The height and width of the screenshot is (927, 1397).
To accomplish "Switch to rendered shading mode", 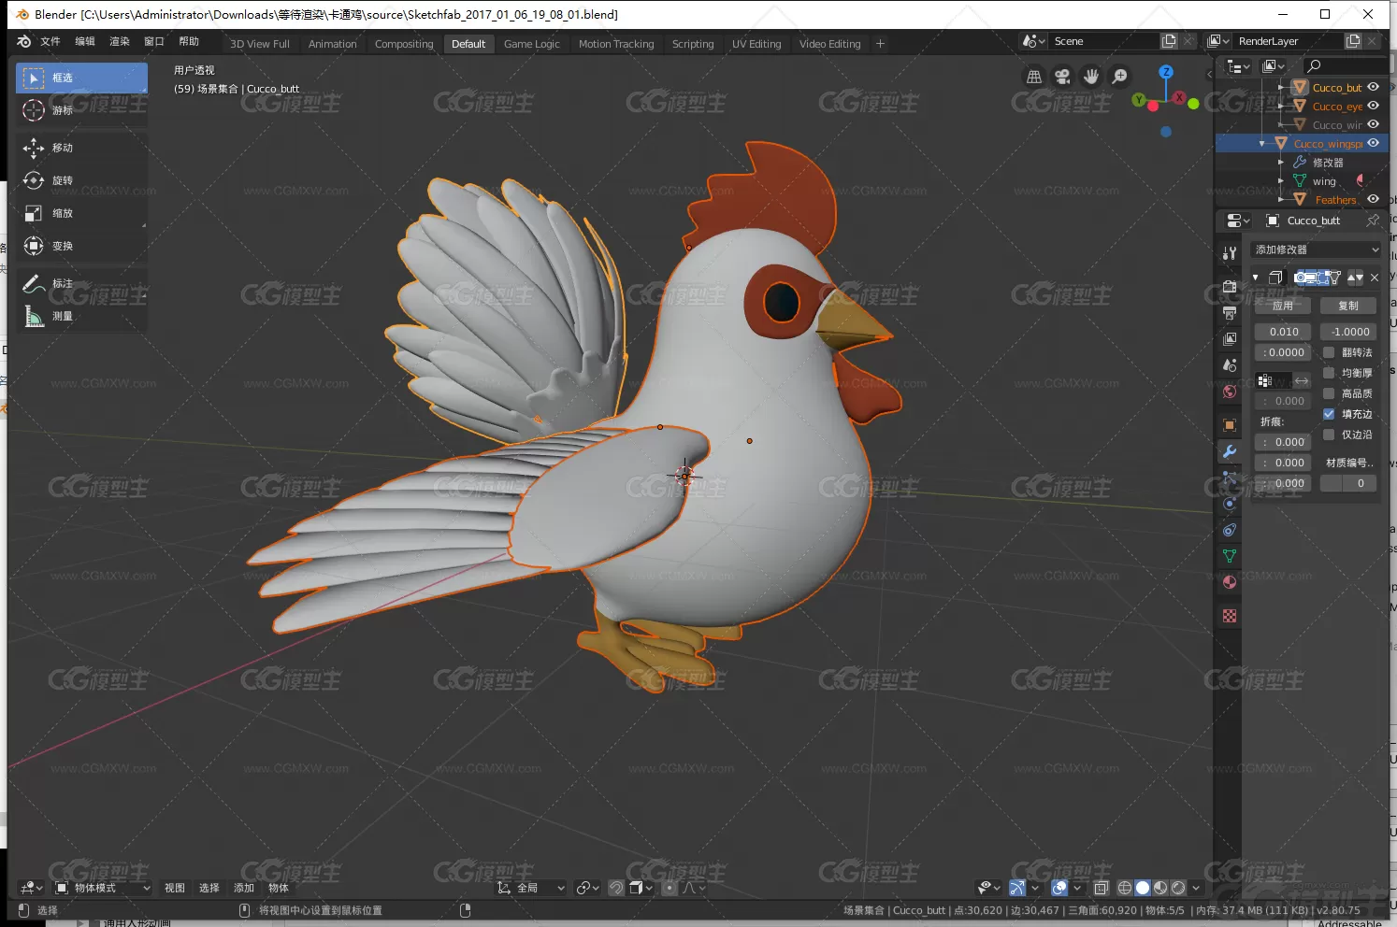I will pyautogui.click(x=1178, y=888).
